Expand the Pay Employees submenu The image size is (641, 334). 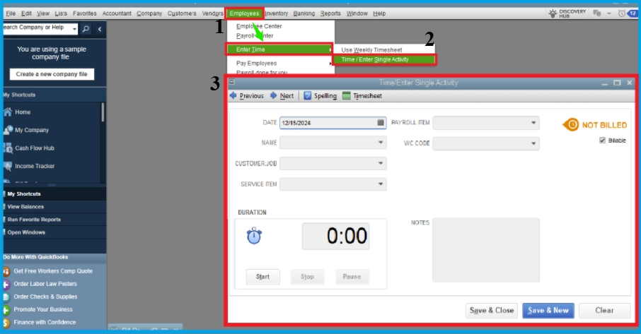tap(280, 64)
